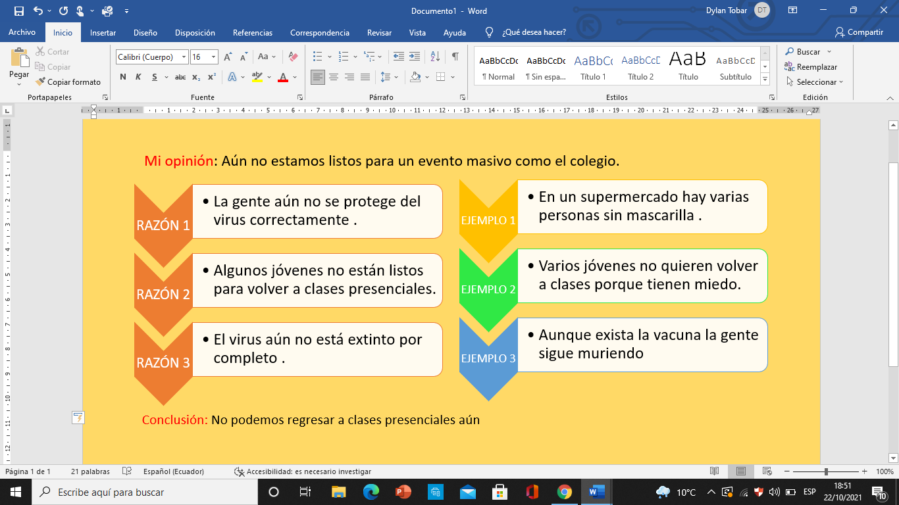Toggle paragraph marks visibility
Viewport: 899px width, 505px height.
point(455,57)
